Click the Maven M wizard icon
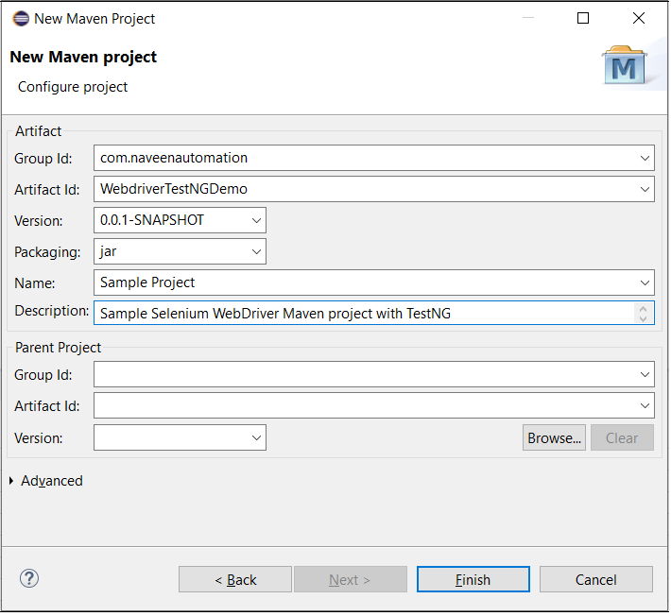This screenshot has height=616, width=671. (x=625, y=65)
